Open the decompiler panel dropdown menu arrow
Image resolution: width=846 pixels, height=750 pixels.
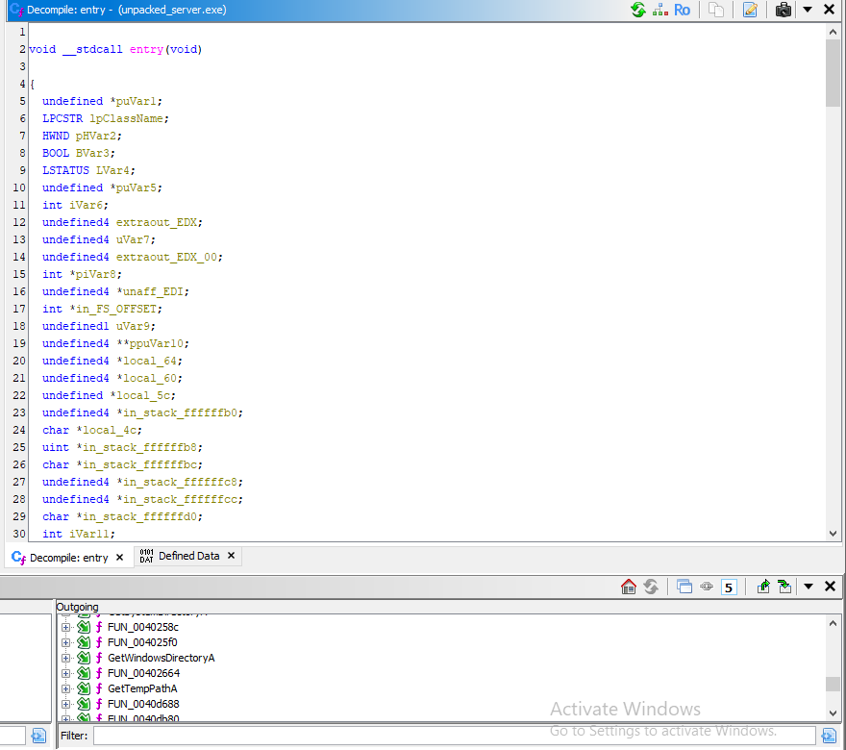tap(808, 10)
